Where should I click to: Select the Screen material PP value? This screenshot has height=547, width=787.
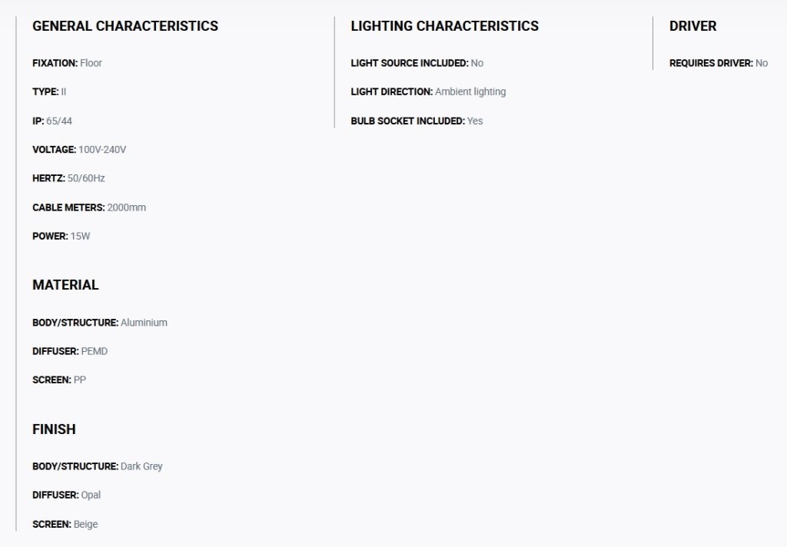click(x=80, y=380)
